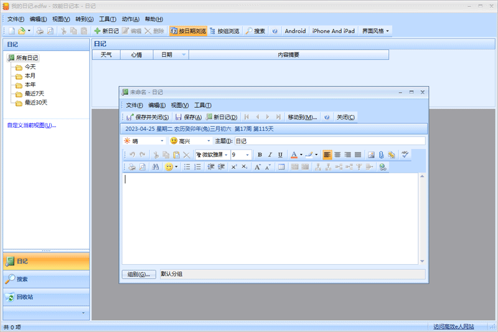
Task: Click the spell check icon
Action: tap(405, 154)
